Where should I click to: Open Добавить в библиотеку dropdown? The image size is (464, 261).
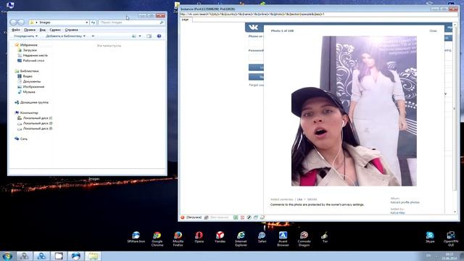[65, 36]
